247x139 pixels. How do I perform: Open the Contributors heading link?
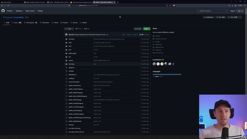click(157, 60)
